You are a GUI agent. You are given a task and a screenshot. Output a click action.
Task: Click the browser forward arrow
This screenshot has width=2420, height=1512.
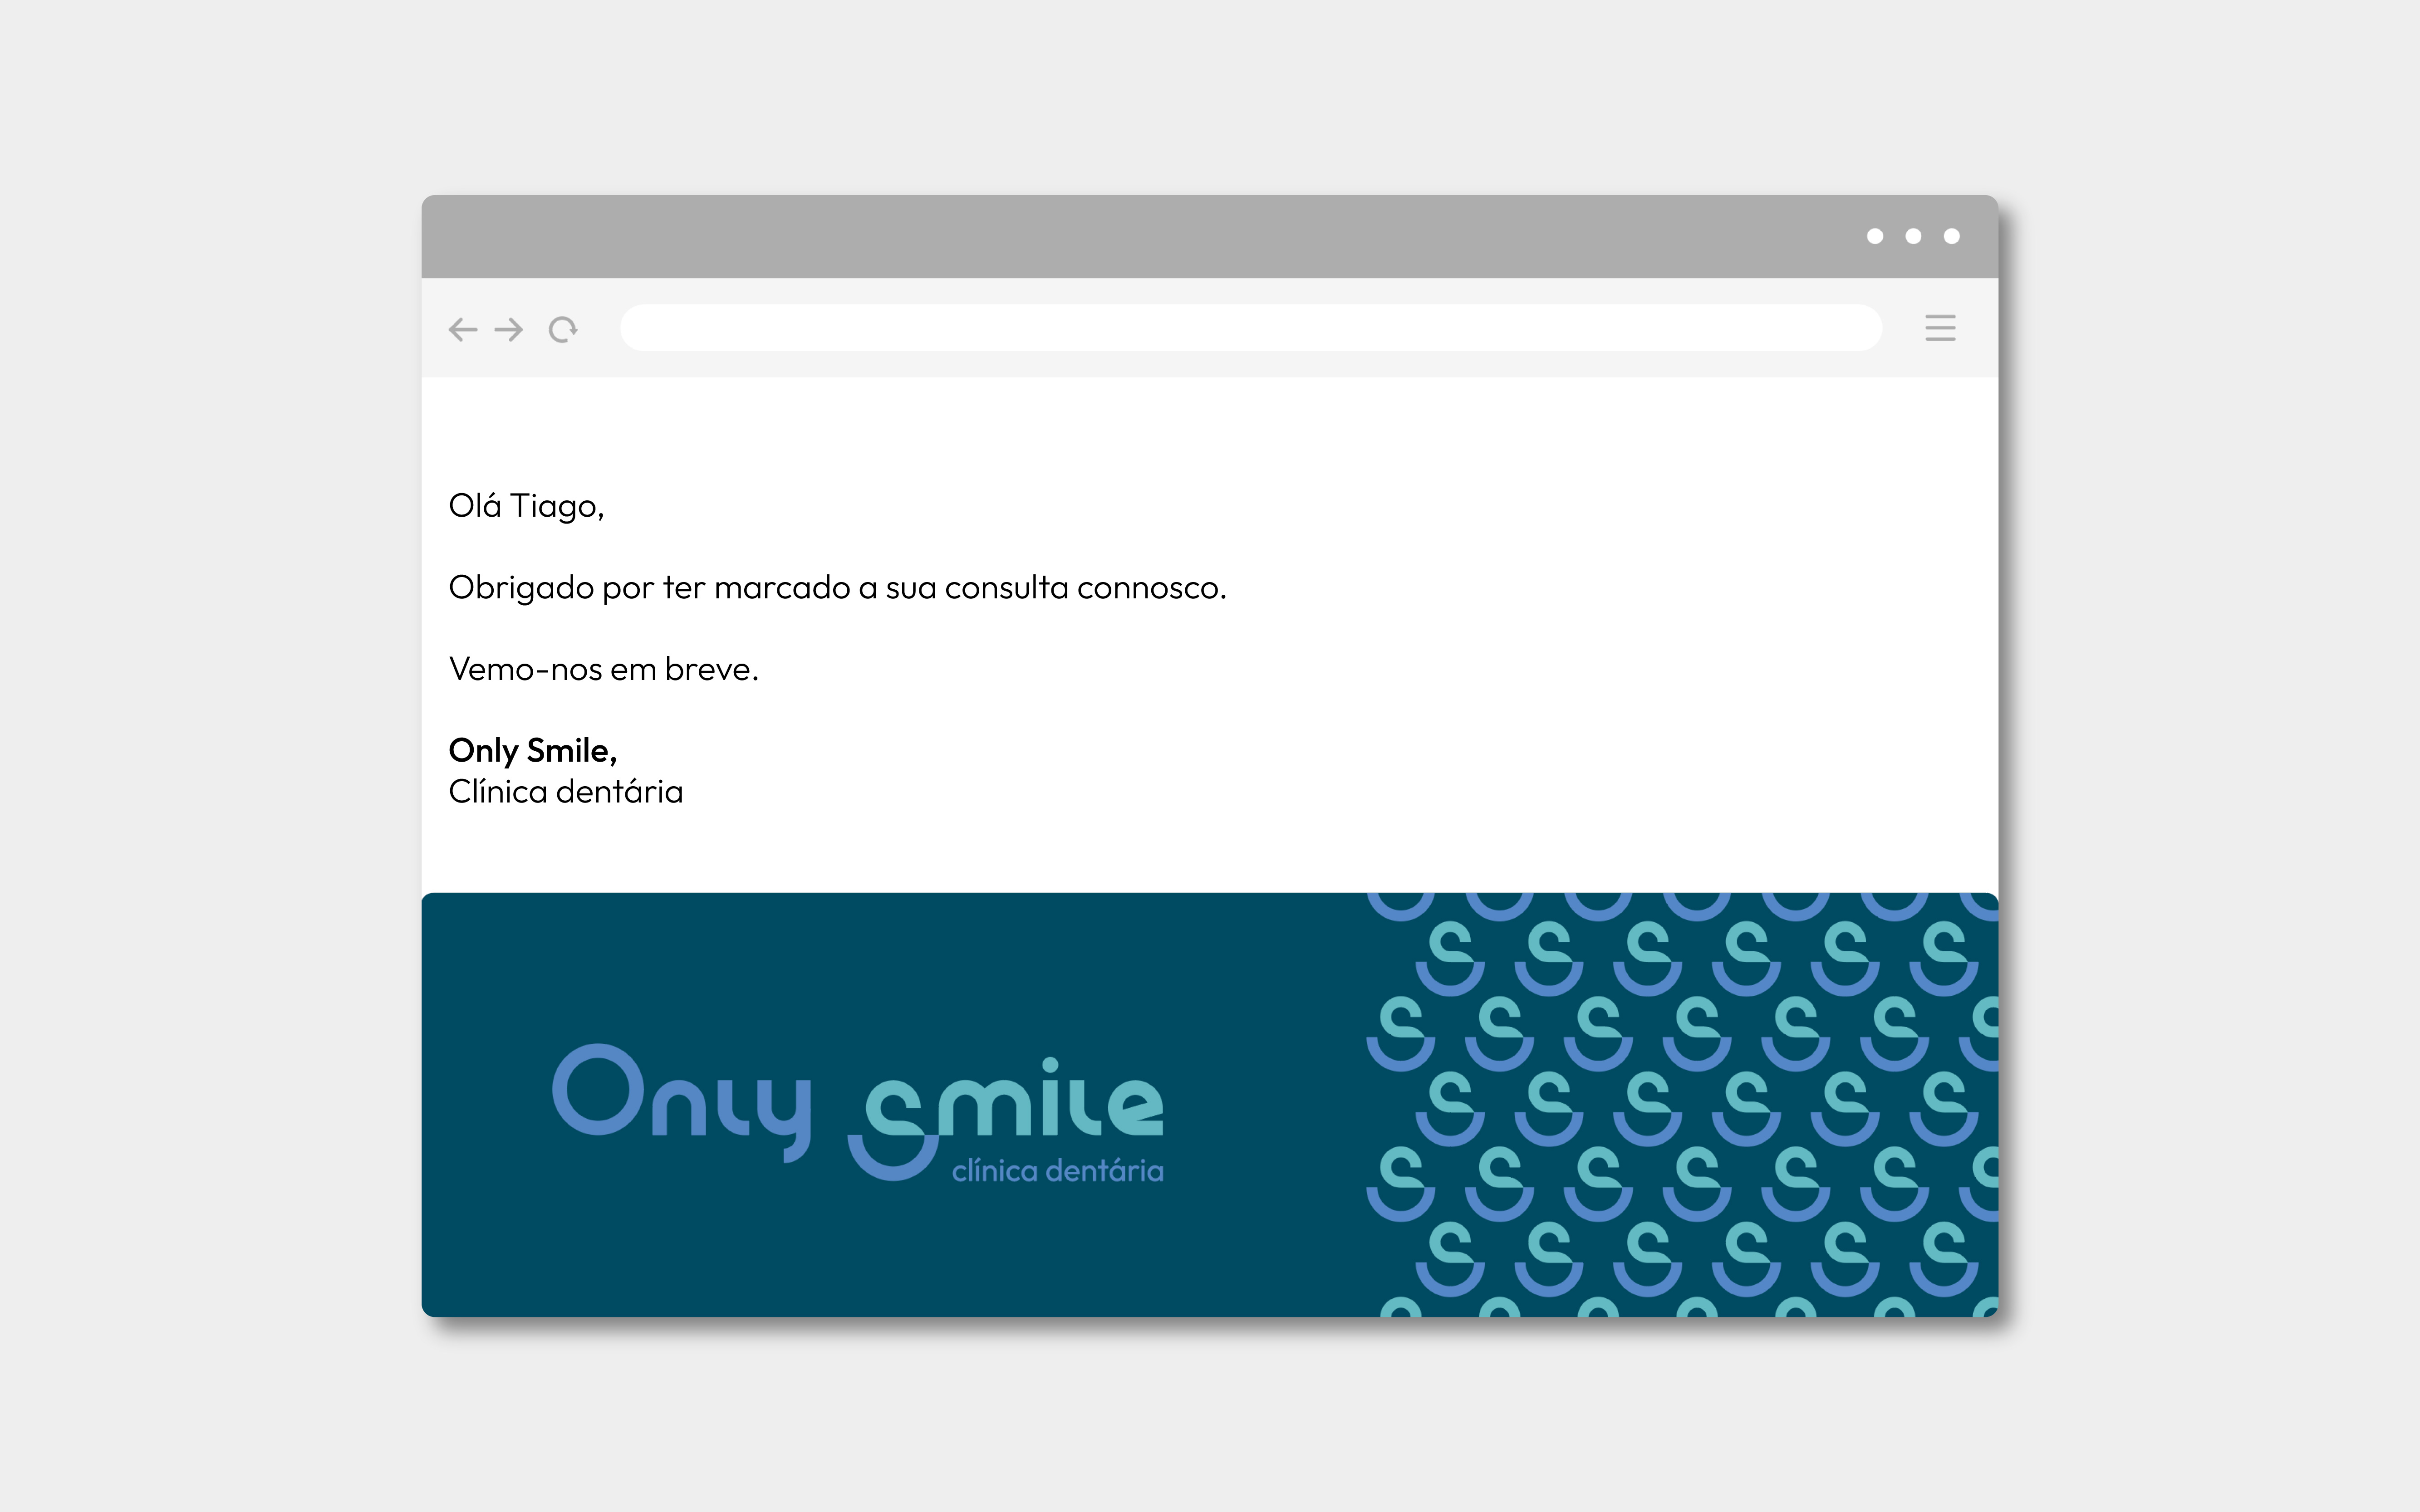coord(509,329)
